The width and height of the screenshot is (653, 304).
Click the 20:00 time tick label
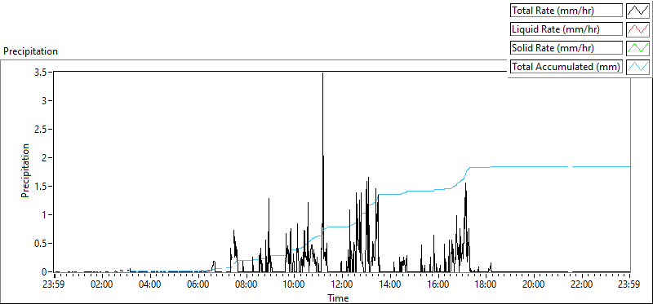534,284
